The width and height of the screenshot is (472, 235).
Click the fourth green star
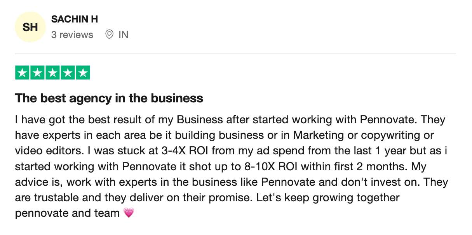68,73
